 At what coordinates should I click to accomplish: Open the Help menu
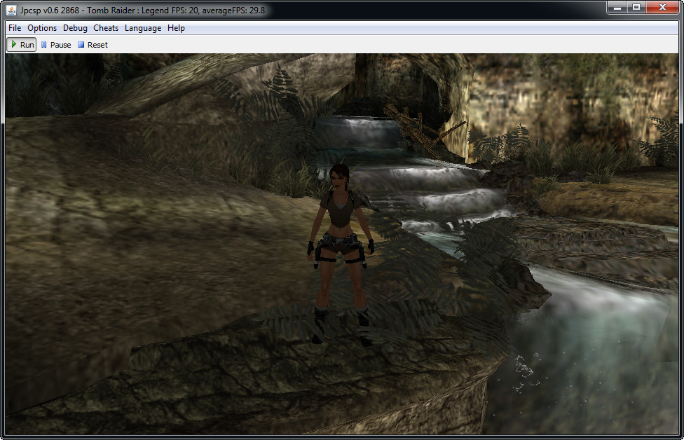point(176,28)
